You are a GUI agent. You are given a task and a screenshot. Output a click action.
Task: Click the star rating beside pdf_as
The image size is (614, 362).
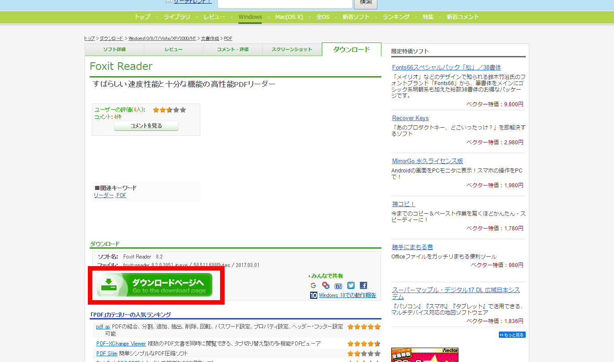point(364,327)
